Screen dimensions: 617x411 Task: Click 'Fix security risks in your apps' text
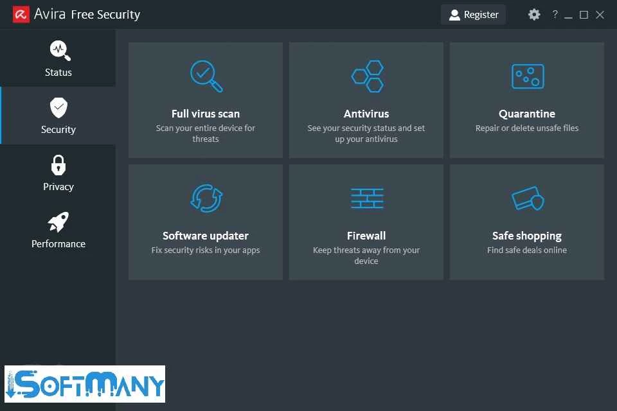[x=206, y=250]
